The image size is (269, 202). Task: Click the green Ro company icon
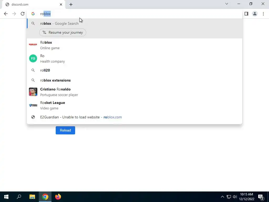33,58
